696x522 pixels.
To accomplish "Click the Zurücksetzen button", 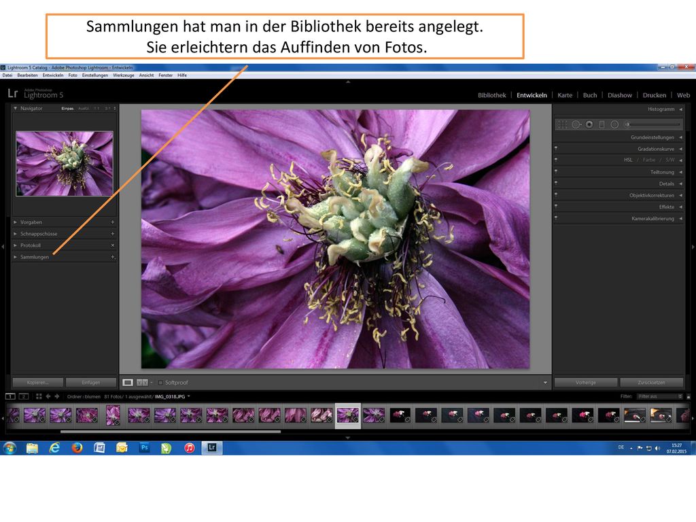I will tap(651, 383).
